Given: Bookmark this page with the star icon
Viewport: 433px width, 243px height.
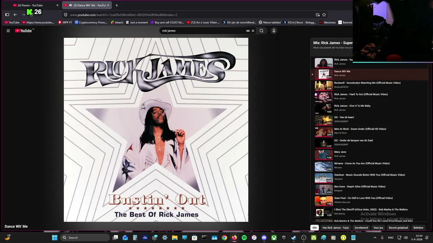Looking at the screenshot, I should pos(324,15).
